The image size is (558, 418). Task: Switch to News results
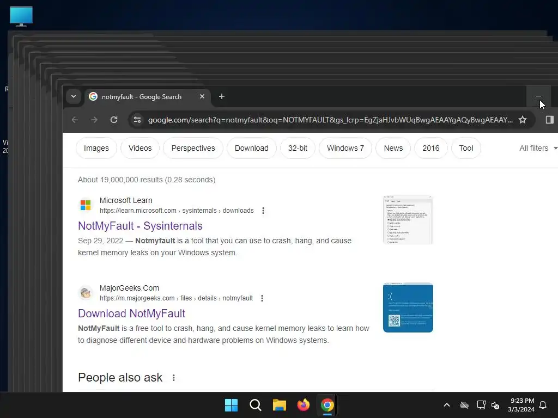click(393, 148)
